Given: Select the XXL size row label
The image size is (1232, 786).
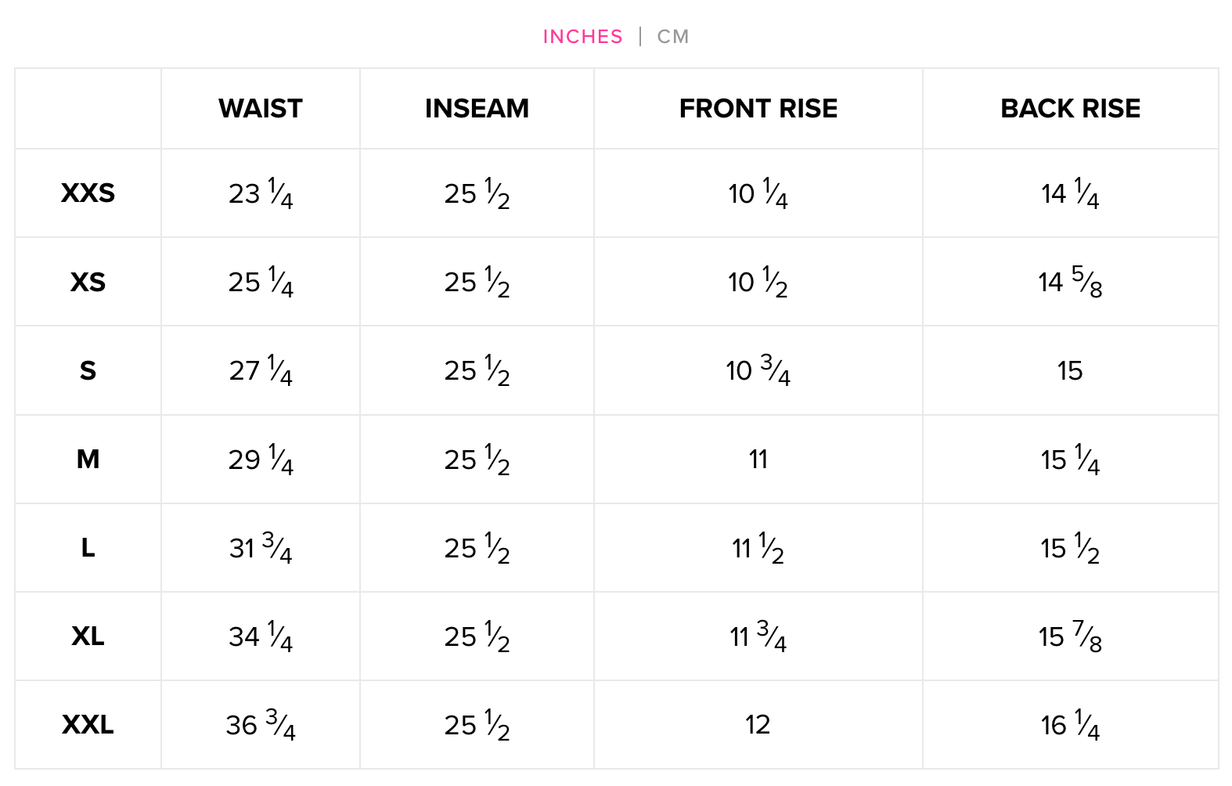Looking at the screenshot, I should tap(88, 724).
